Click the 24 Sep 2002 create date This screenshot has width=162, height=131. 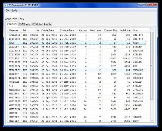(x=49, y=102)
